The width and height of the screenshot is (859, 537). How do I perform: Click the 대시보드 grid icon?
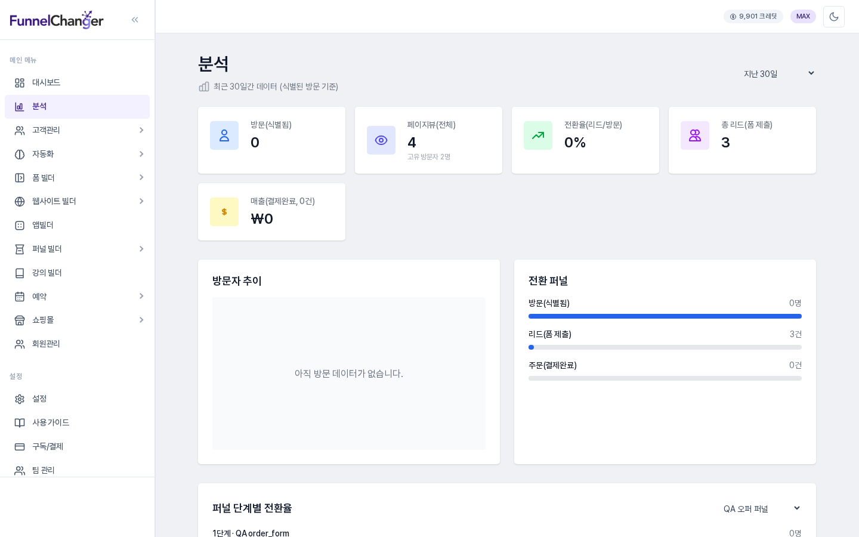click(20, 83)
